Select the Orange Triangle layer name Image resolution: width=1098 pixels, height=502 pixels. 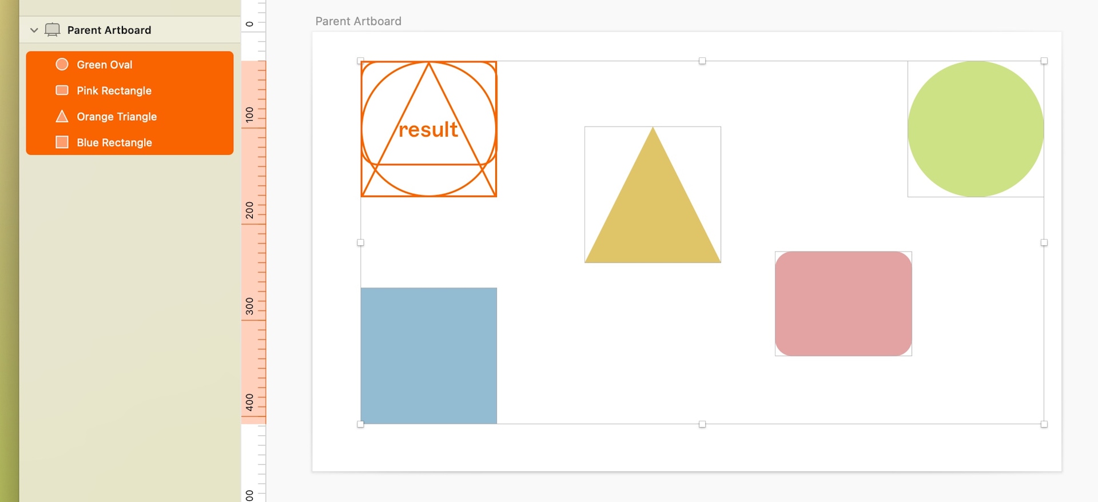[117, 116]
